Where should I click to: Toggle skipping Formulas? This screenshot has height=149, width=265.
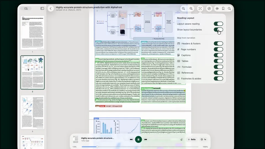point(218,67)
